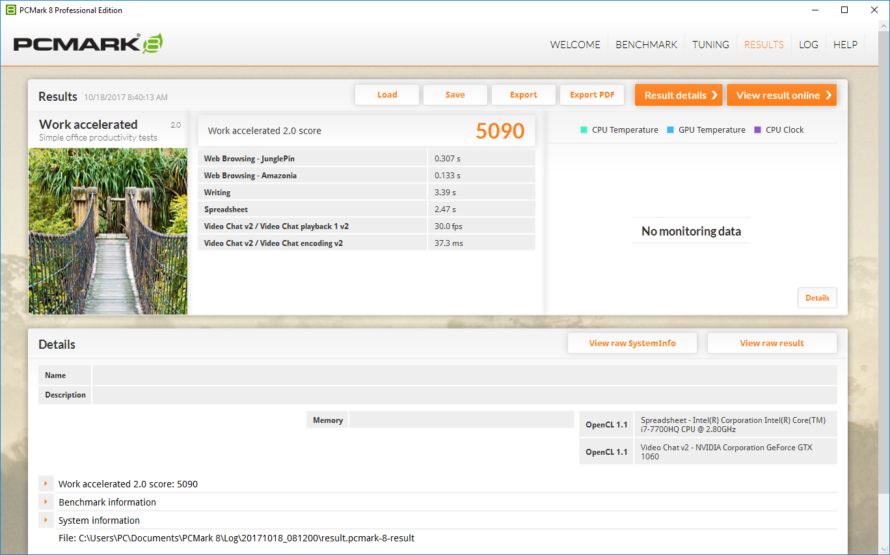Save the benchmark result
This screenshot has width=890, height=555.
coord(455,95)
